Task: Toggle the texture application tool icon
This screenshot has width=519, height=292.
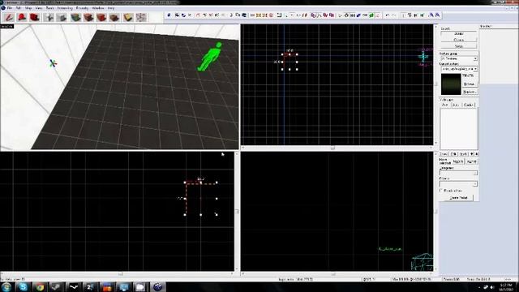Action: tap(75, 17)
